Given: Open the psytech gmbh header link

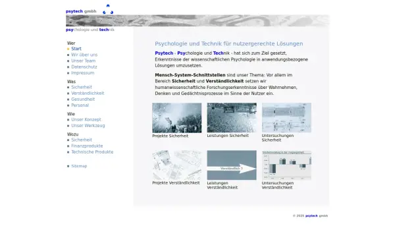Looking at the screenshot, I should [x=81, y=11].
